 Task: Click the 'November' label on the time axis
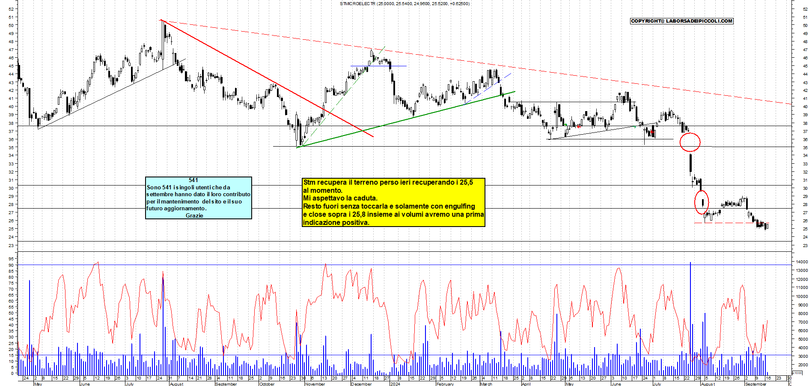[x=315, y=384]
